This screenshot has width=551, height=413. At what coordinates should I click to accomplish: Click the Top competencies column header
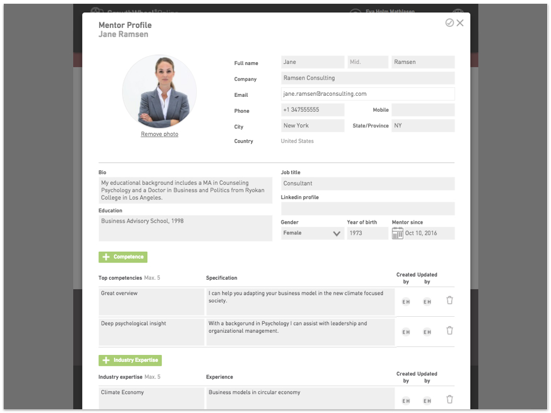pyautogui.click(x=120, y=278)
